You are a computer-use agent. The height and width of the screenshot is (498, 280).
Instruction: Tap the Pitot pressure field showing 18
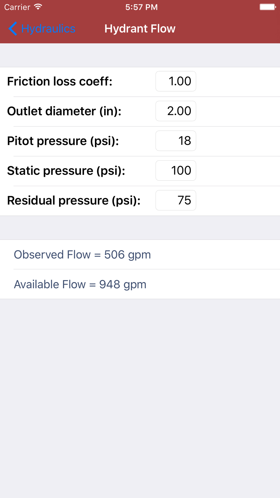pyautogui.click(x=176, y=141)
